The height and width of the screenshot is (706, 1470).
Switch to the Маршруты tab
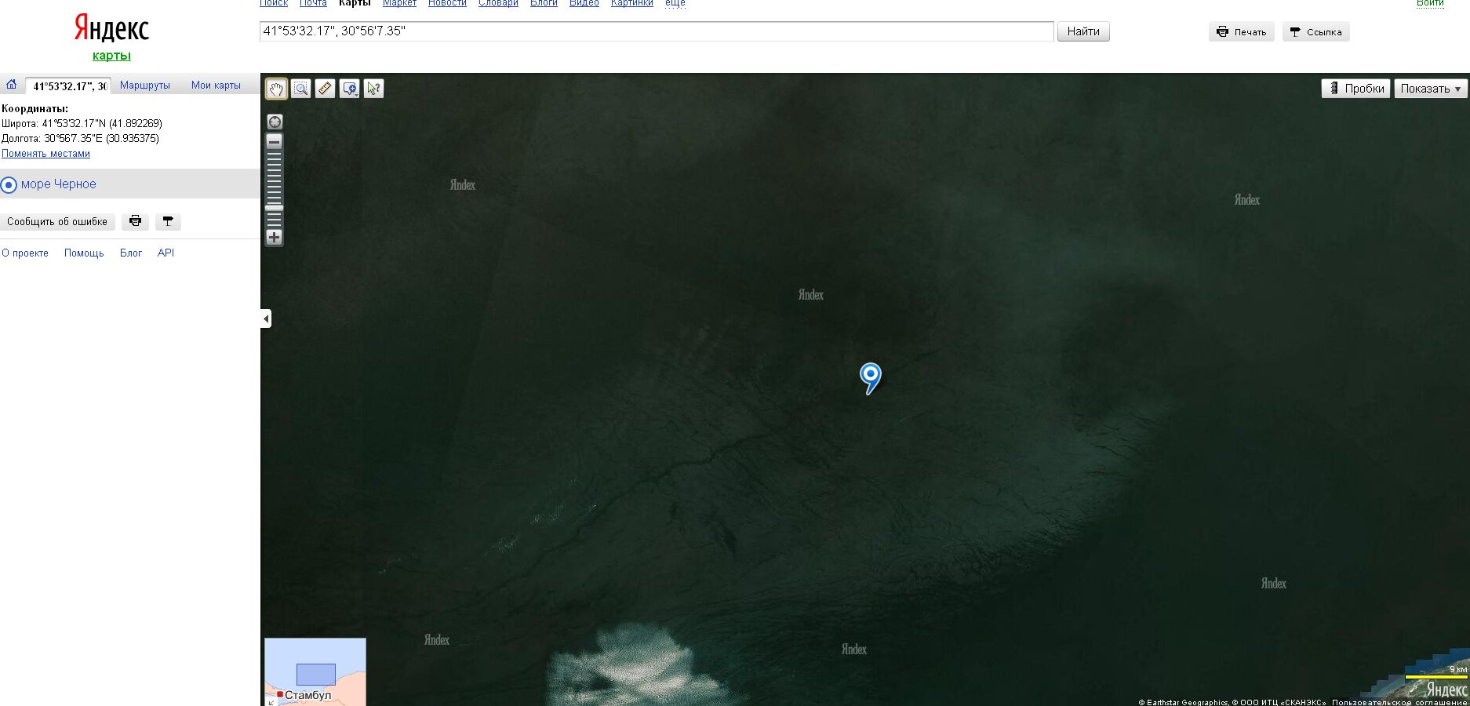point(145,86)
